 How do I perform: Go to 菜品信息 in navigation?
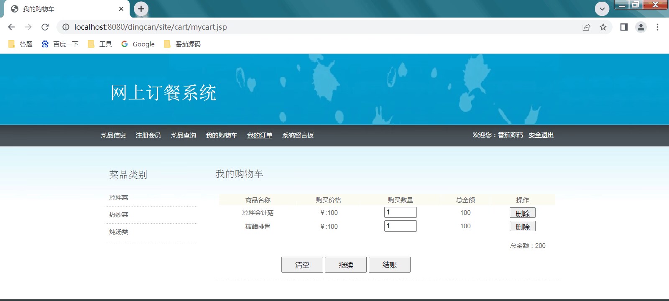click(x=113, y=135)
